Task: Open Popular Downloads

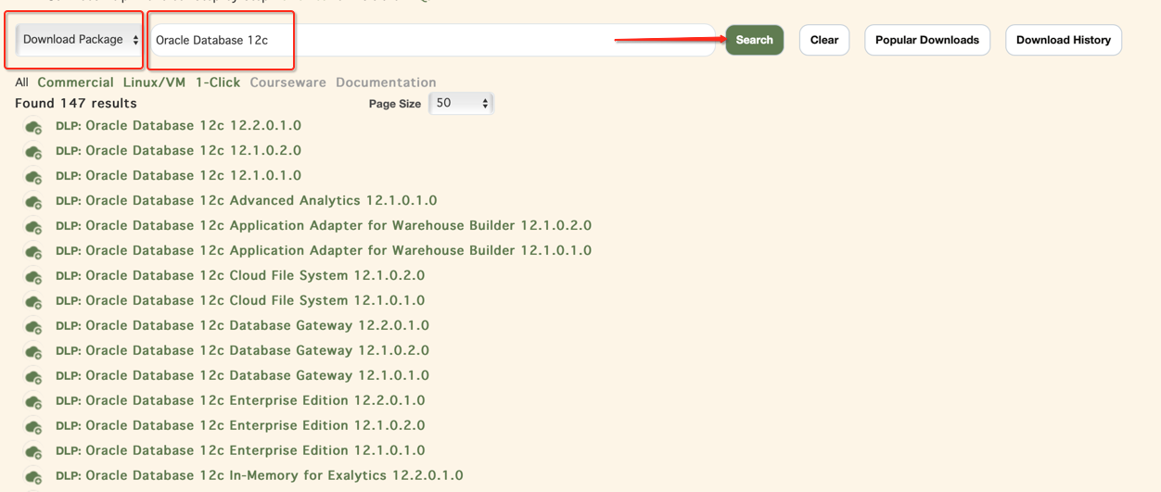Action: pos(927,40)
